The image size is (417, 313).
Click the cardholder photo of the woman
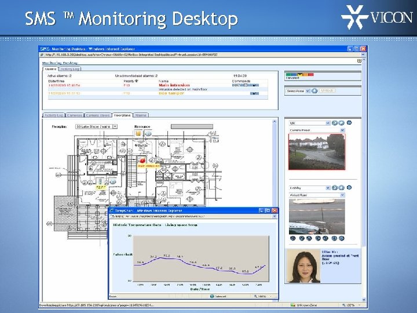303,266
